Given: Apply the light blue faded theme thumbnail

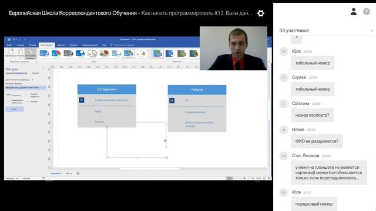Looking at the screenshot, I should tap(116, 53).
